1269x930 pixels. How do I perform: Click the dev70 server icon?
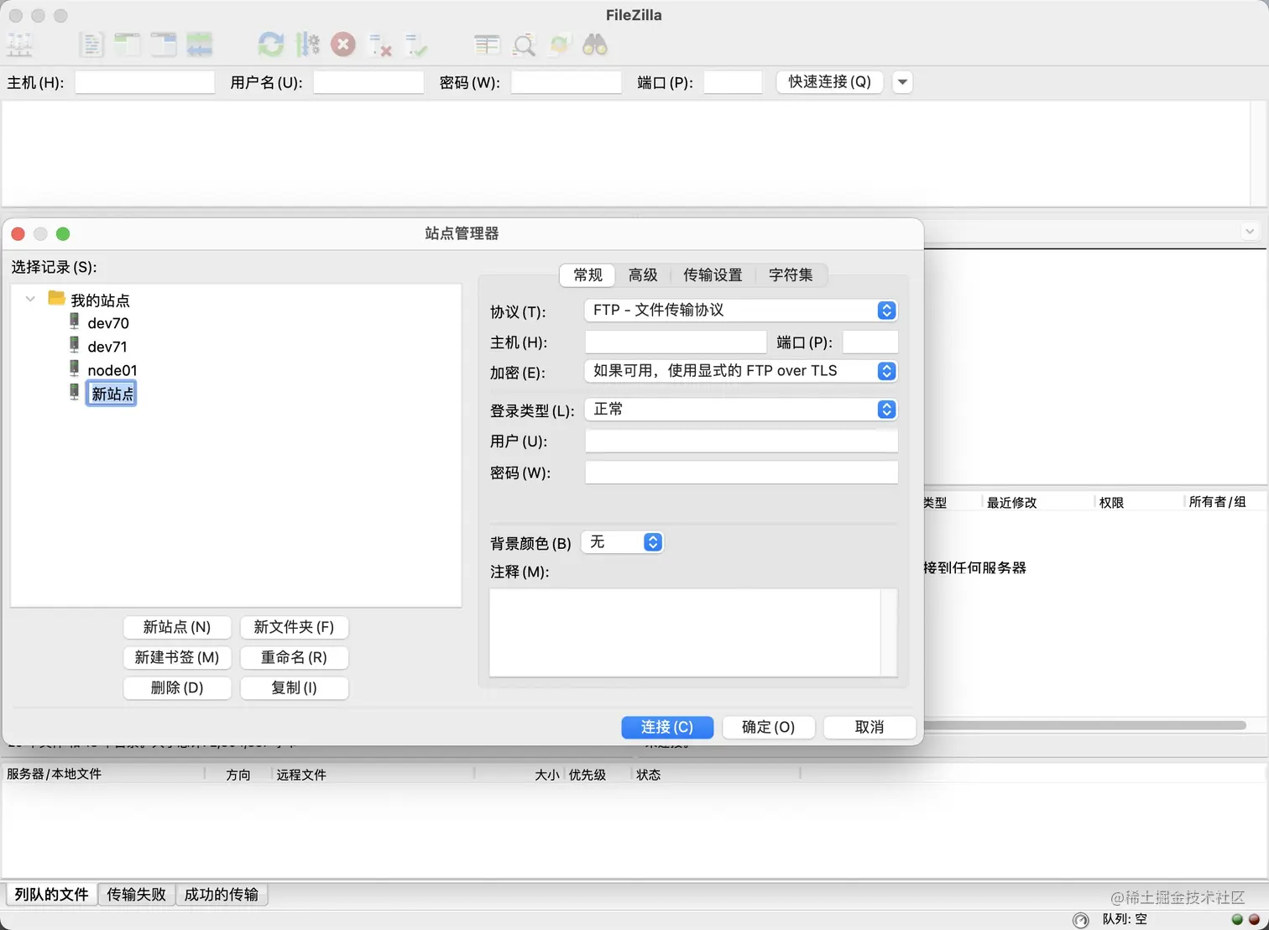pyautogui.click(x=75, y=321)
